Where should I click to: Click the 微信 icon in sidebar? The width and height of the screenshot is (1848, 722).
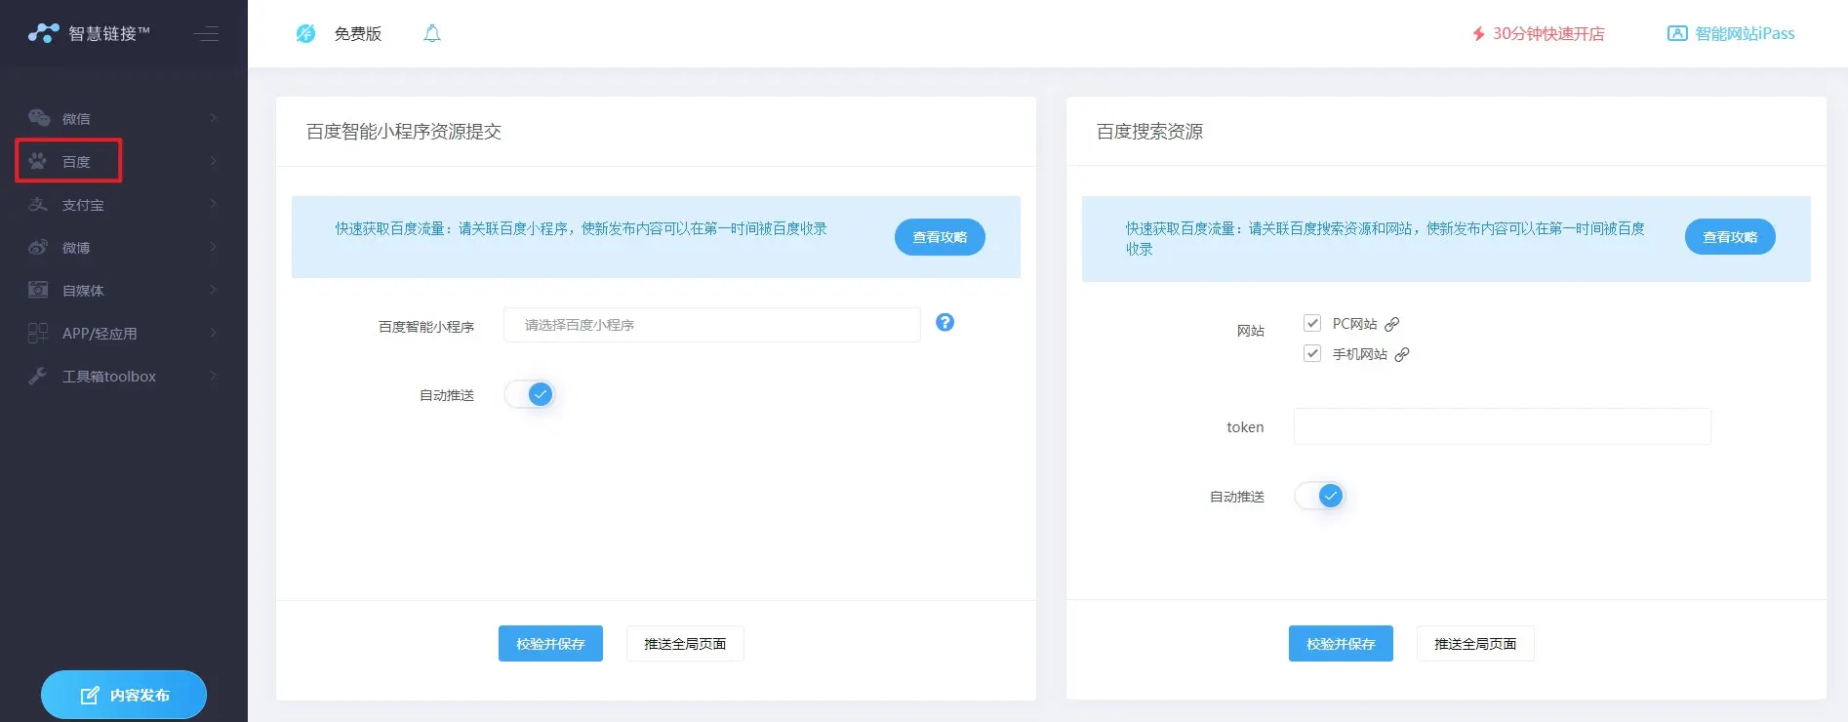pos(39,118)
